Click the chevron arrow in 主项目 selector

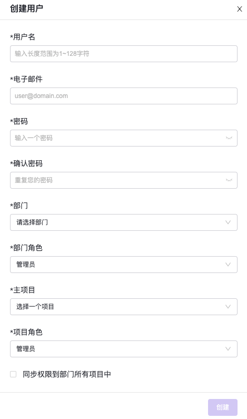[228, 307]
